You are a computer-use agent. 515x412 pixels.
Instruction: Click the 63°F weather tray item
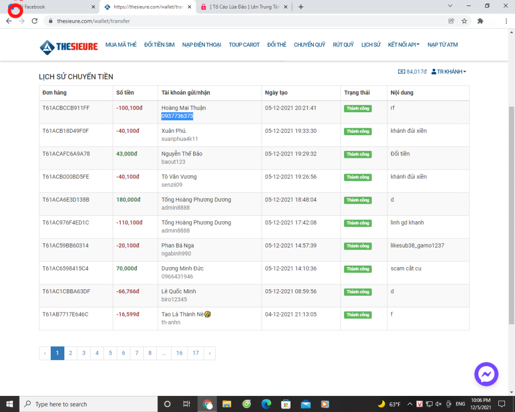[390, 404]
